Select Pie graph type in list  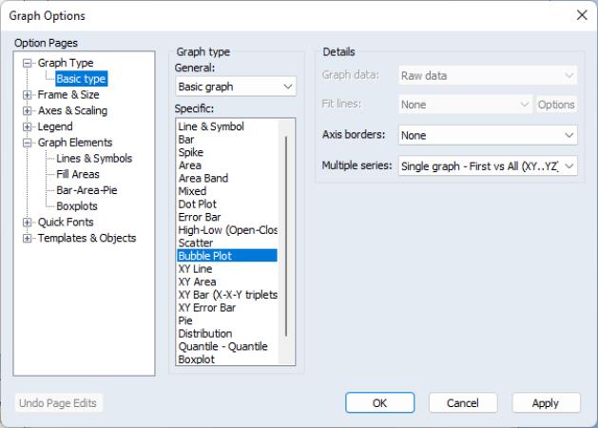click(186, 321)
